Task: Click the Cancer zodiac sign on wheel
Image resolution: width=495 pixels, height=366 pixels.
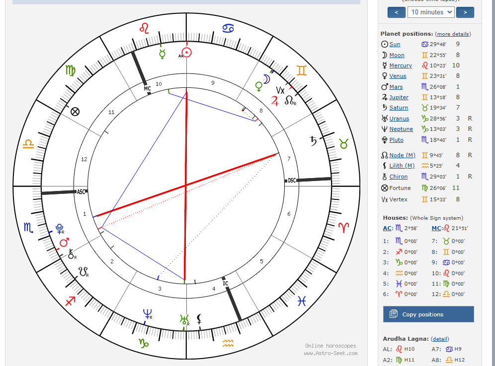Action: pyautogui.click(x=228, y=28)
